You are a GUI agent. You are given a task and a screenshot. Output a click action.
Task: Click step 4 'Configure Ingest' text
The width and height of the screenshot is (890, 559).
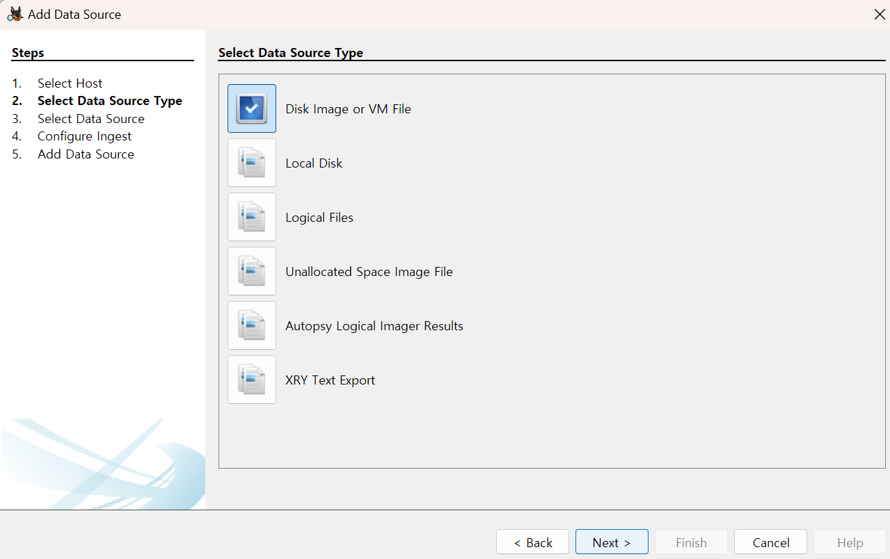[84, 136]
